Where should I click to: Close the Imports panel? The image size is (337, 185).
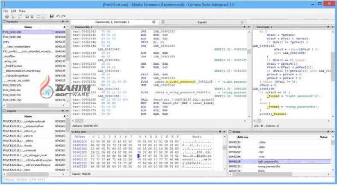click(67, 111)
